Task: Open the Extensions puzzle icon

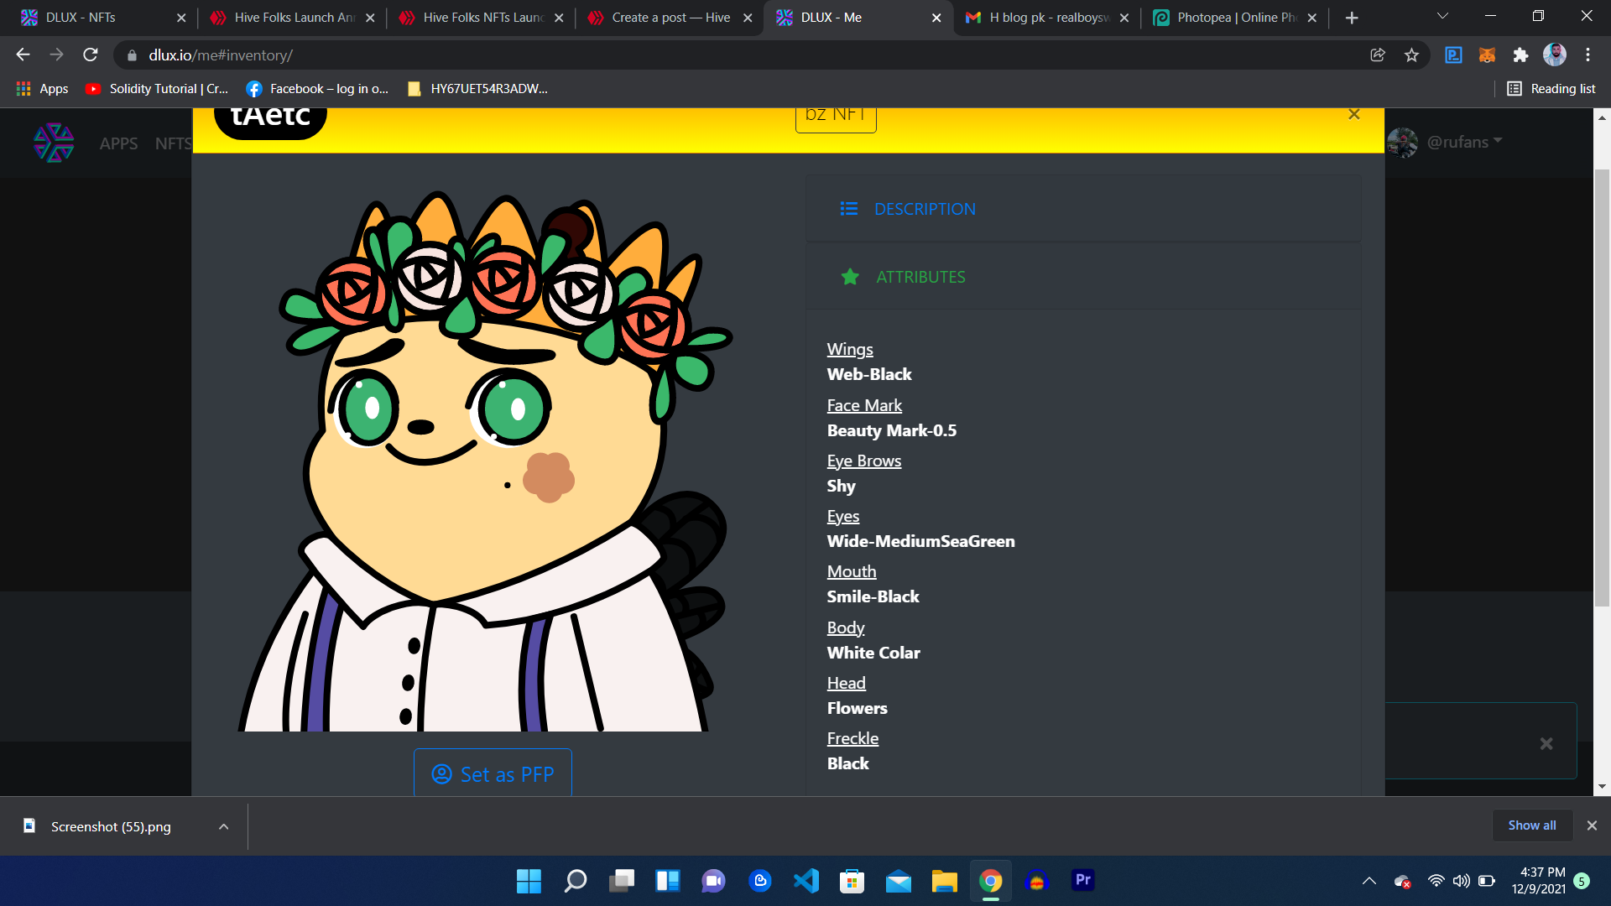Action: (x=1520, y=55)
